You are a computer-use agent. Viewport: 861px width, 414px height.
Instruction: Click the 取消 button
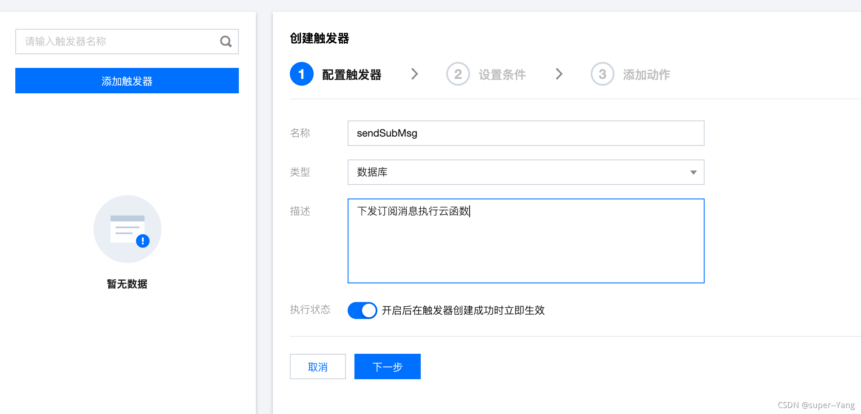[x=317, y=366]
